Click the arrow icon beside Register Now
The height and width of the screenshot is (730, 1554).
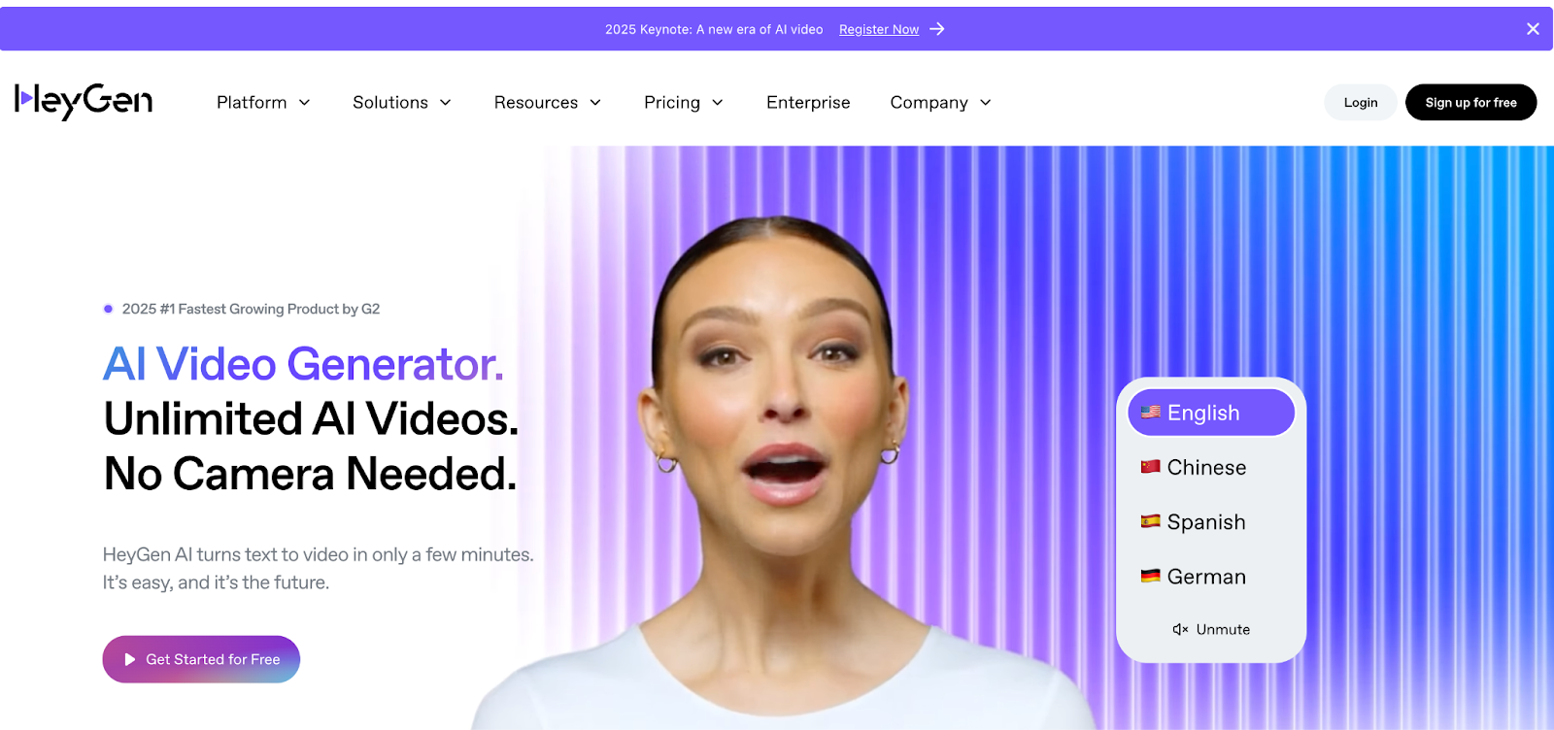coord(937,29)
